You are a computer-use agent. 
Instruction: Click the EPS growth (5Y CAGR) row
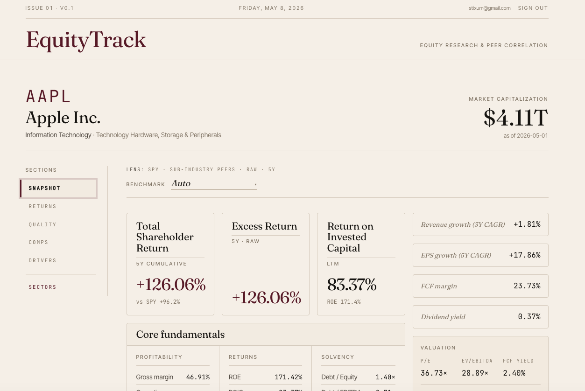click(x=480, y=255)
